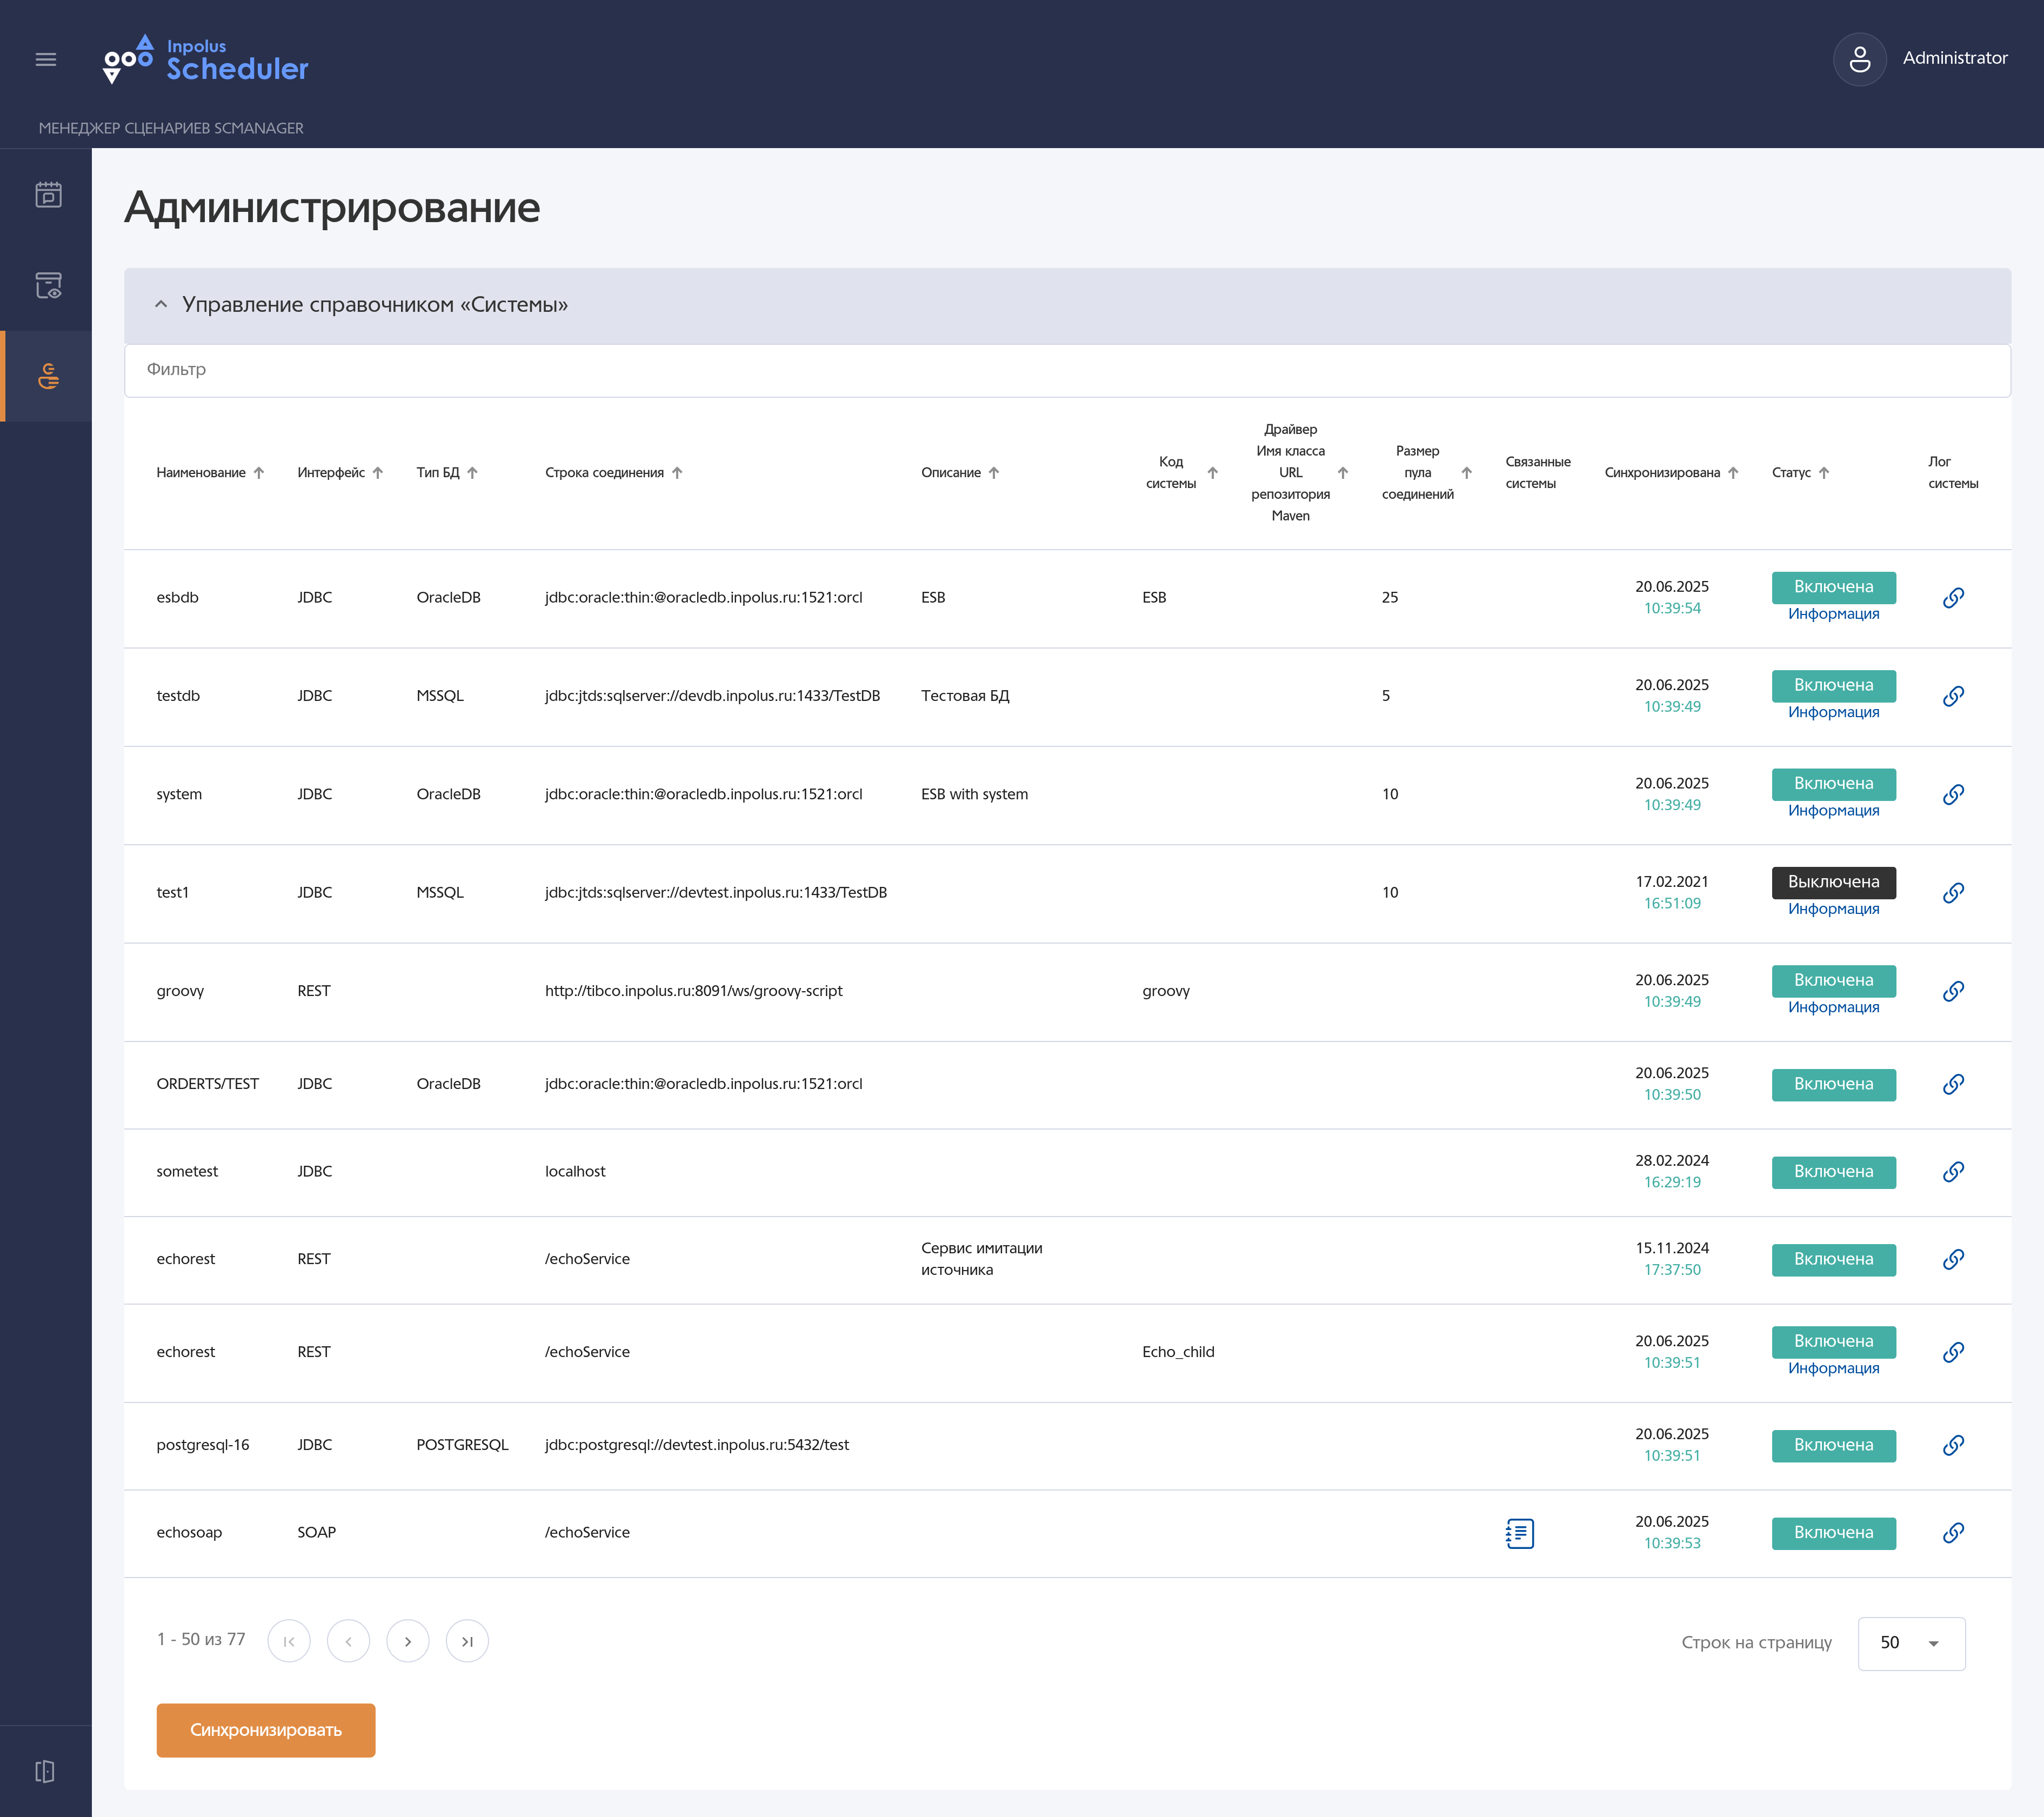Sort by Статус column header
The image size is (2044, 1817).
pos(1791,472)
